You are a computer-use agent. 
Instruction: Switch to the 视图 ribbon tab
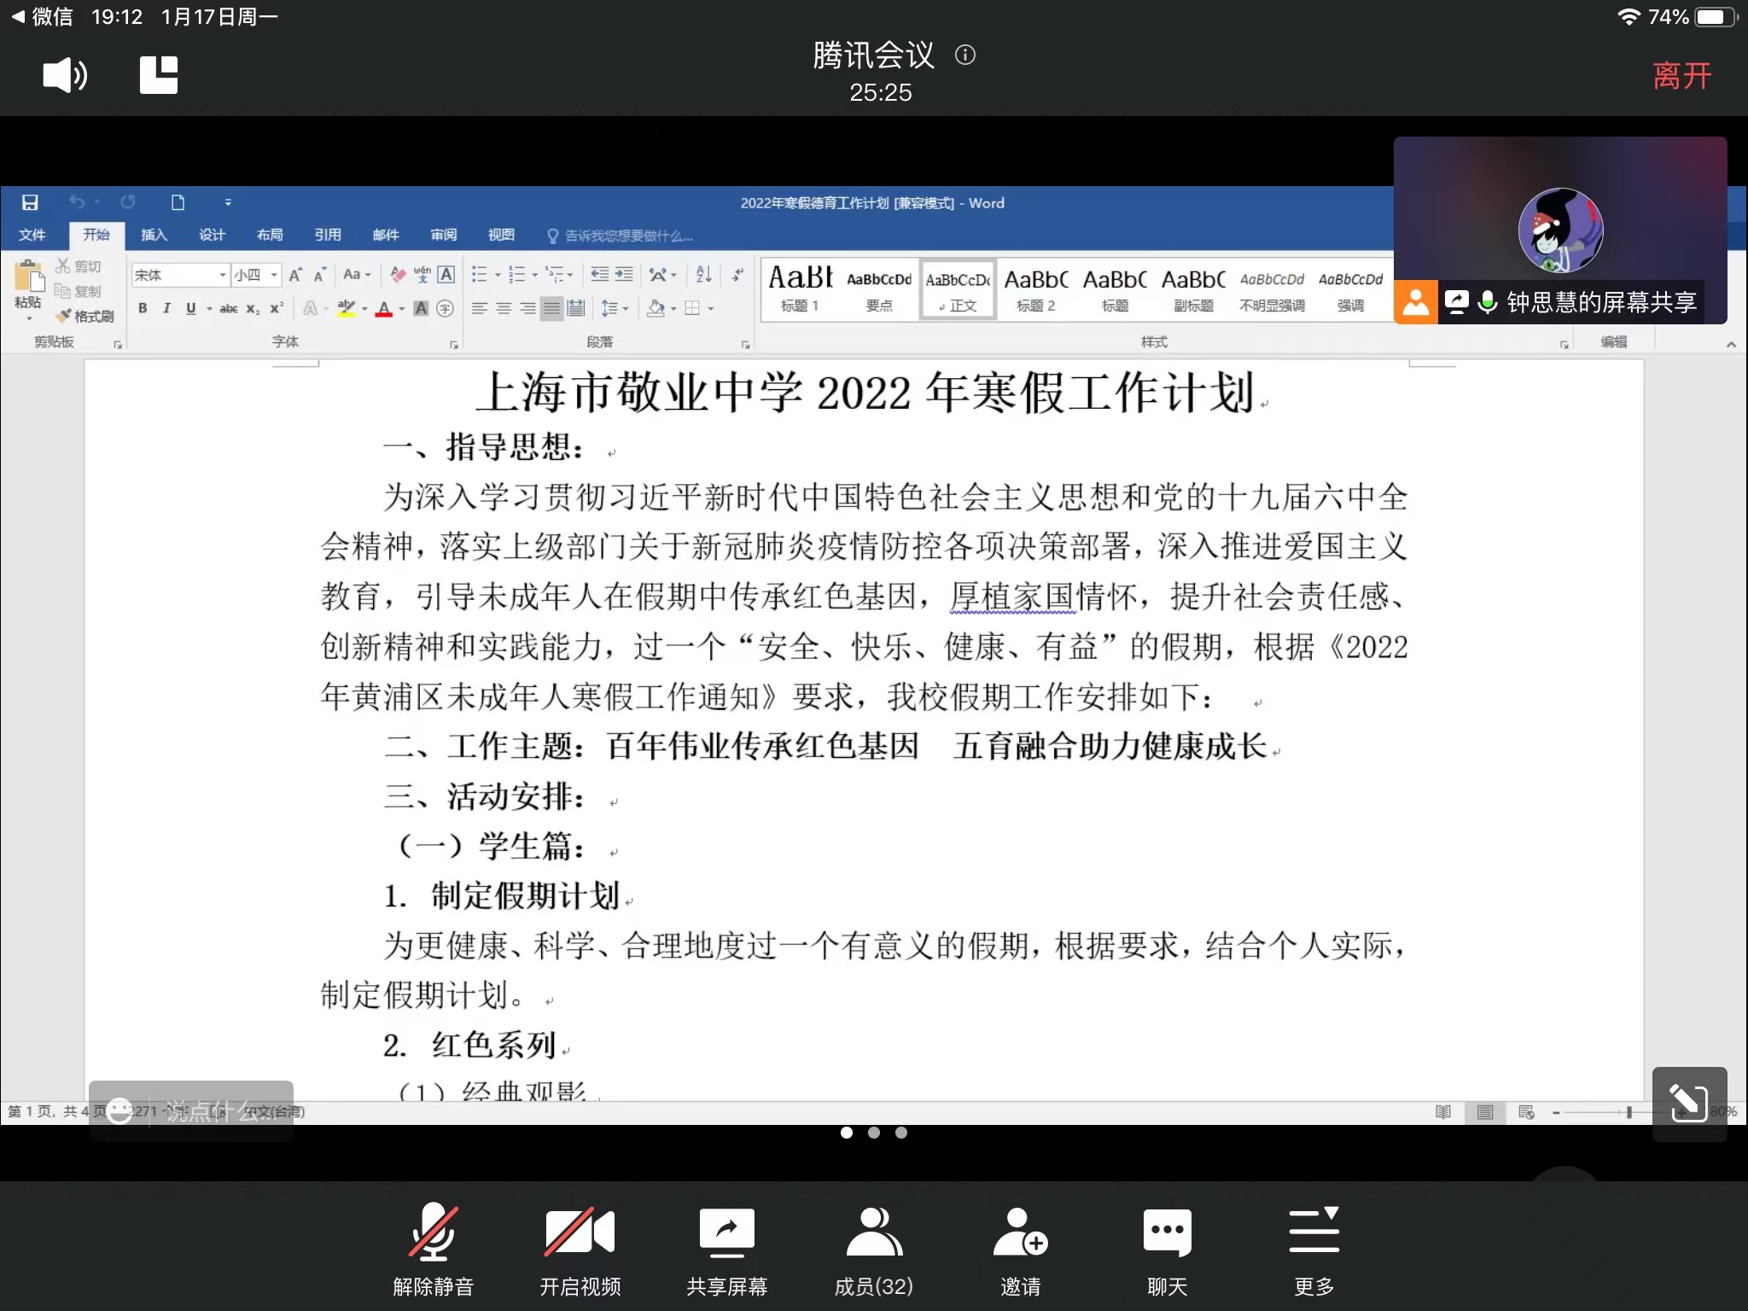tap(501, 235)
